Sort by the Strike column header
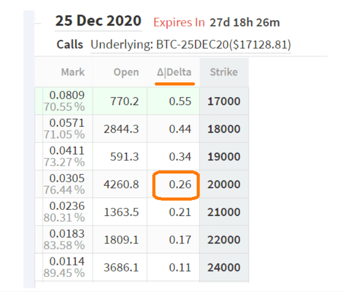This screenshot has height=292, width=344. (x=224, y=72)
